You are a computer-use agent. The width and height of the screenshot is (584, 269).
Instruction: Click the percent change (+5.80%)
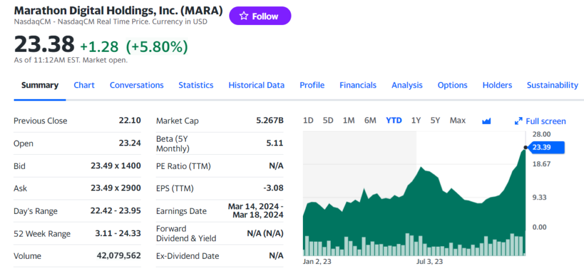[157, 47]
